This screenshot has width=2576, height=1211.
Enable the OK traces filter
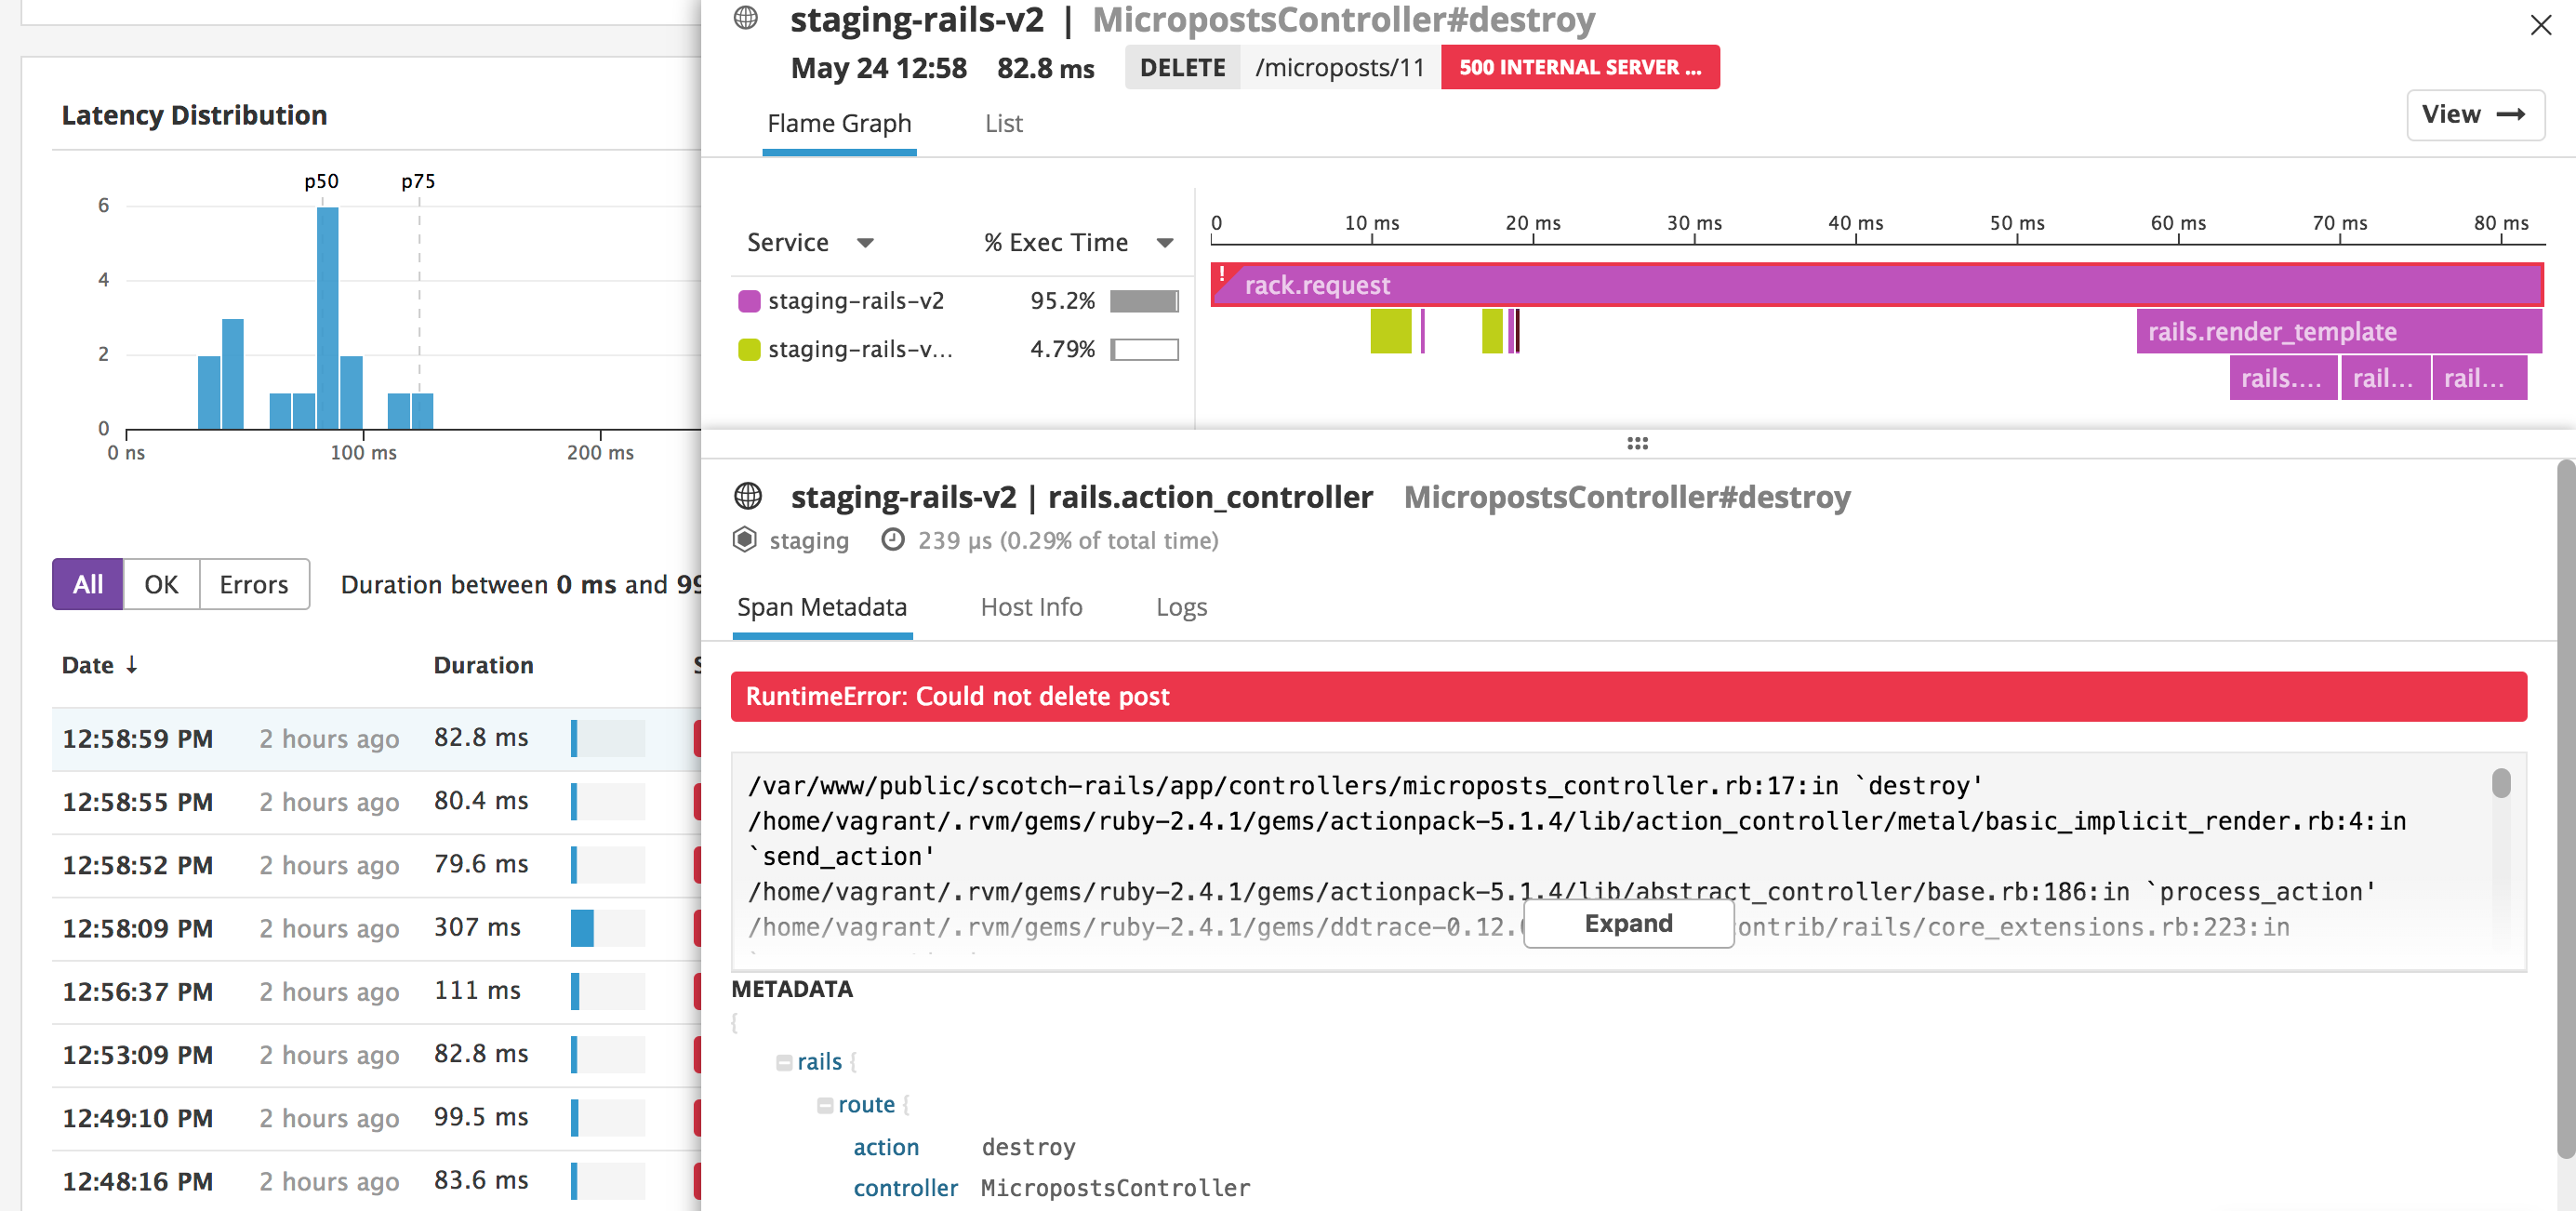tap(162, 584)
